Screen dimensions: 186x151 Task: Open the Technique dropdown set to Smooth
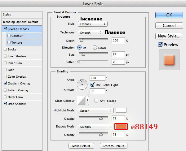91,32
